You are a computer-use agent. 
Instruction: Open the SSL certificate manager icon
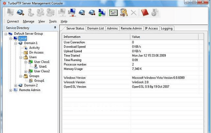pos(114,13)
